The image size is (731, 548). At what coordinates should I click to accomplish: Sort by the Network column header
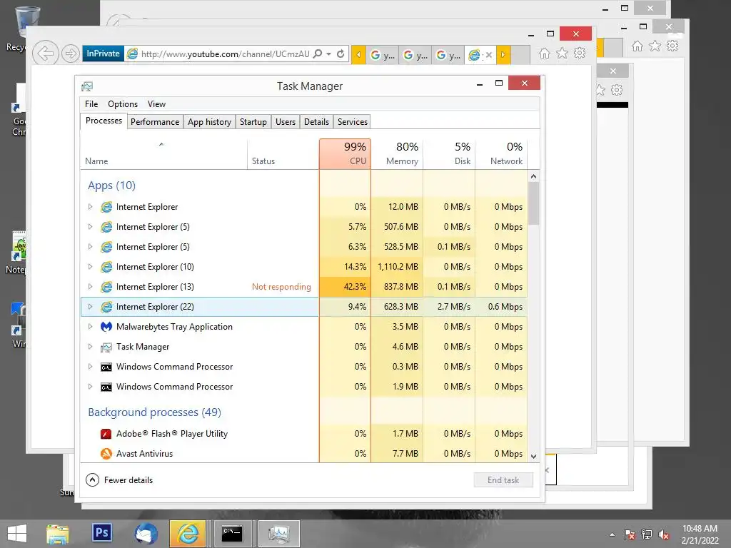(502, 154)
